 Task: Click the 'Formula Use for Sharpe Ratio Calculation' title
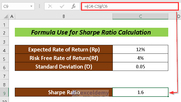pyautogui.click(x=91, y=32)
